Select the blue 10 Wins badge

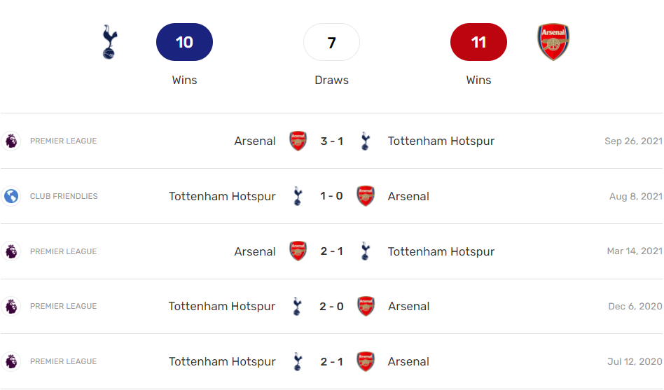[184, 42]
